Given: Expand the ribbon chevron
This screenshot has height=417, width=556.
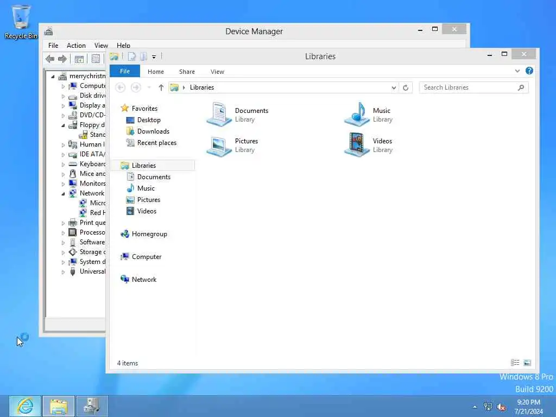Looking at the screenshot, I should click(517, 71).
